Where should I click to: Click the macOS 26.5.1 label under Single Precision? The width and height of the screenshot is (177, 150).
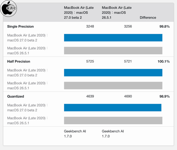(27, 51)
